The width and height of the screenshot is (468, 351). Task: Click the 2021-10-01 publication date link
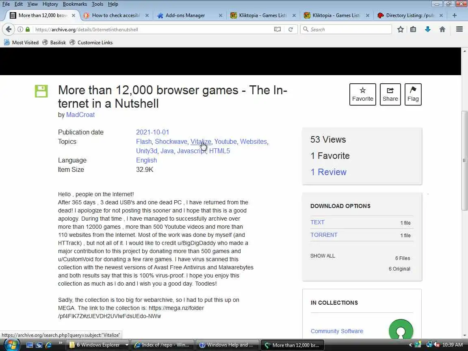pos(152,132)
